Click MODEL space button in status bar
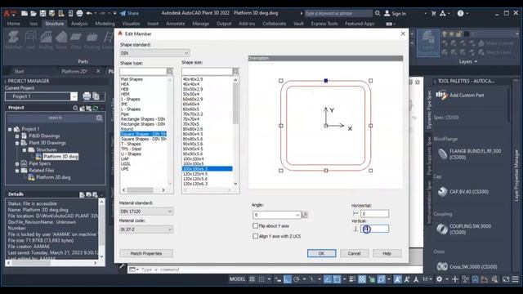Screen dimensions: 523x294 (x=238, y=279)
